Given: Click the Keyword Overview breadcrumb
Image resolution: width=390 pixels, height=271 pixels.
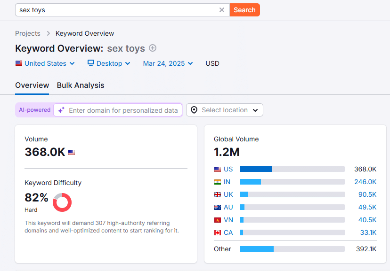Looking at the screenshot, I should click(85, 33).
